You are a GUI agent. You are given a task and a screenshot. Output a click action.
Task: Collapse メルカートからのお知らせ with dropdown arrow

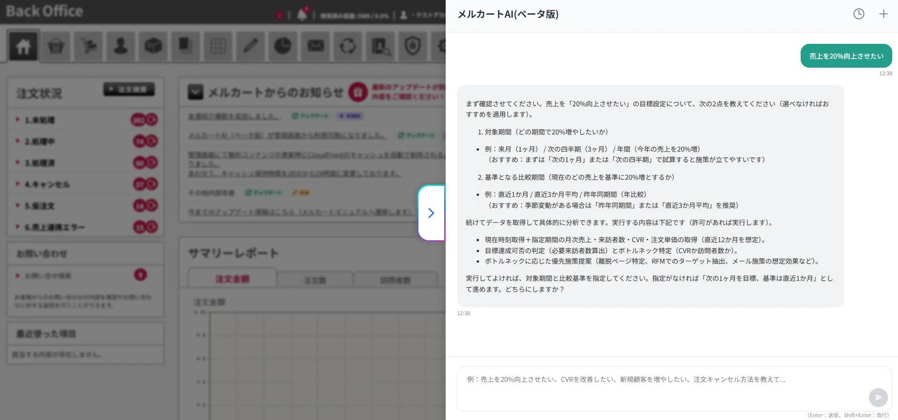[x=196, y=92]
